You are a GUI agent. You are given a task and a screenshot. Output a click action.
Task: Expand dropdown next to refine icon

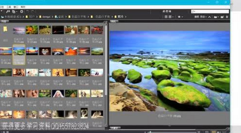(17, 12)
